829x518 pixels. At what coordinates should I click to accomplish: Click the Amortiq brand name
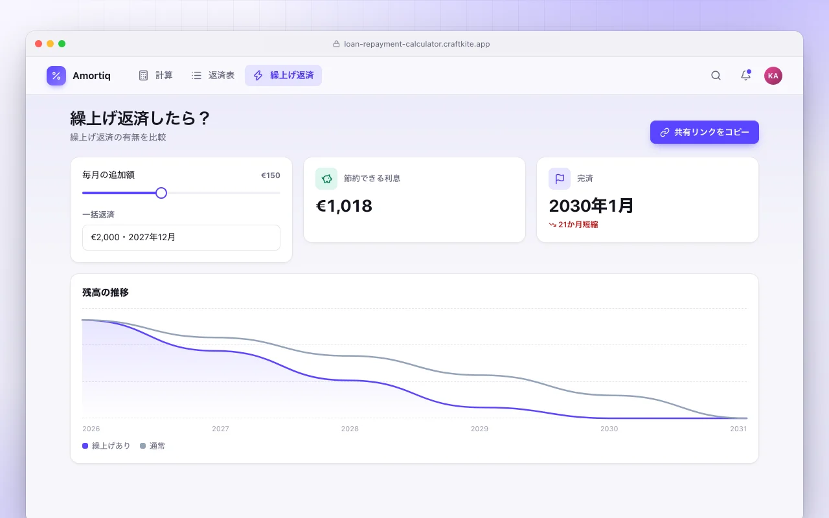click(x=91, y=76)
